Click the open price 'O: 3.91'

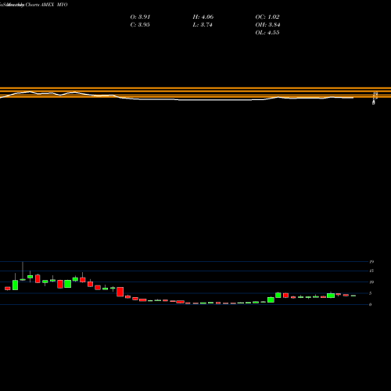(x=140, y=17)
